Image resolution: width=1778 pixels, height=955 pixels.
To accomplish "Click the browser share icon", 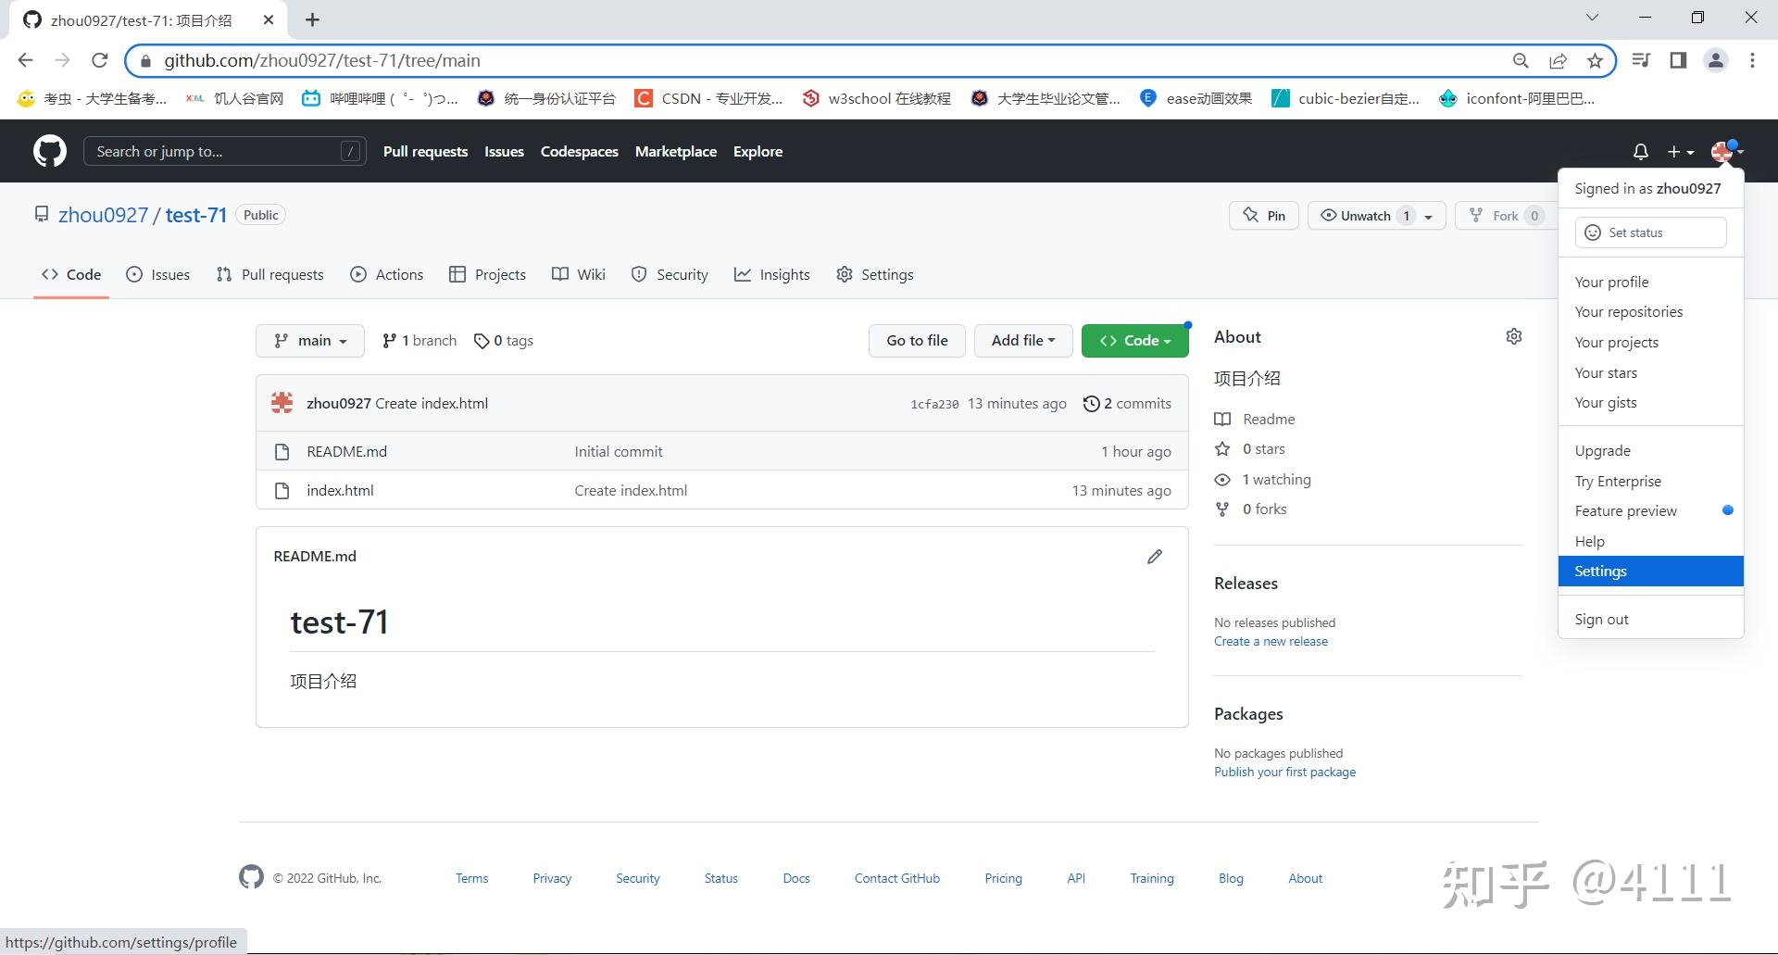I will click(1558, 61).
